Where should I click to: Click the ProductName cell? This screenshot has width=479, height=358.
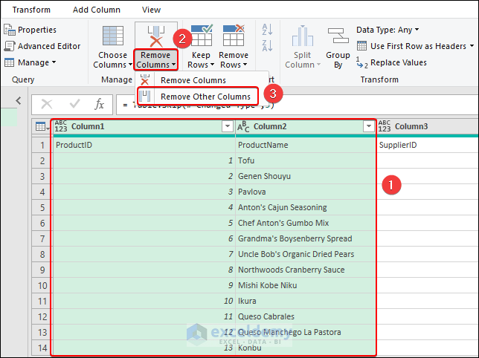click(306, 145)
